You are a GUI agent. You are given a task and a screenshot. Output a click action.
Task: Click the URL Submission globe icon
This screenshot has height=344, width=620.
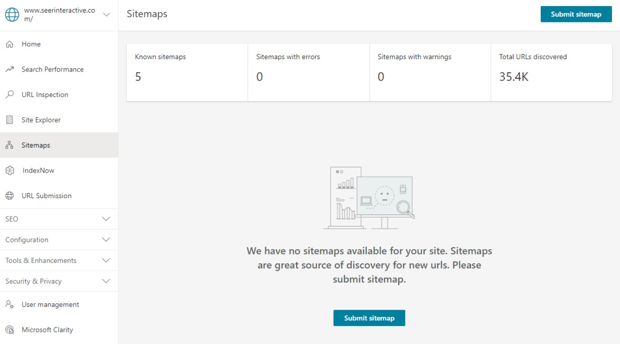[x=9, y=196]
